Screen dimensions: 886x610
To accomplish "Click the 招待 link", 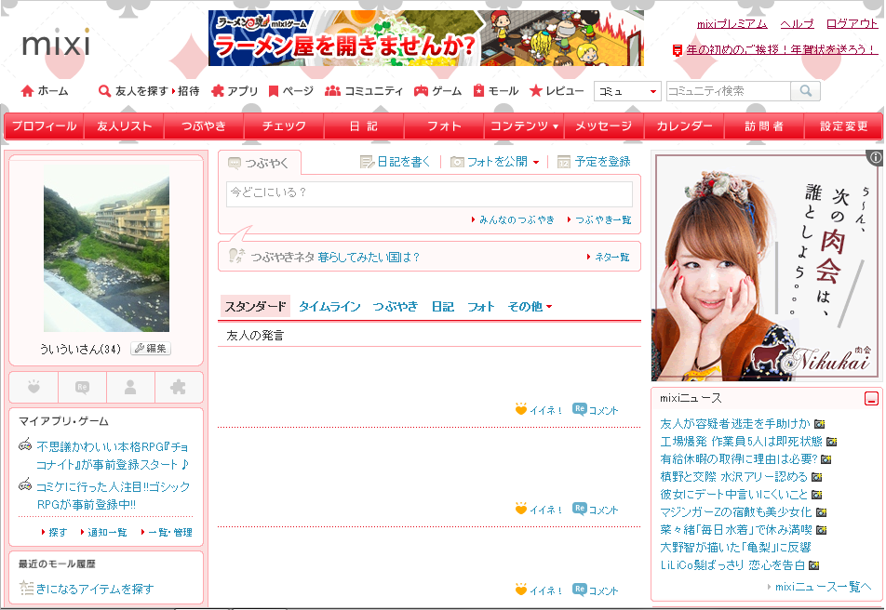I will (x=189, y=91).
